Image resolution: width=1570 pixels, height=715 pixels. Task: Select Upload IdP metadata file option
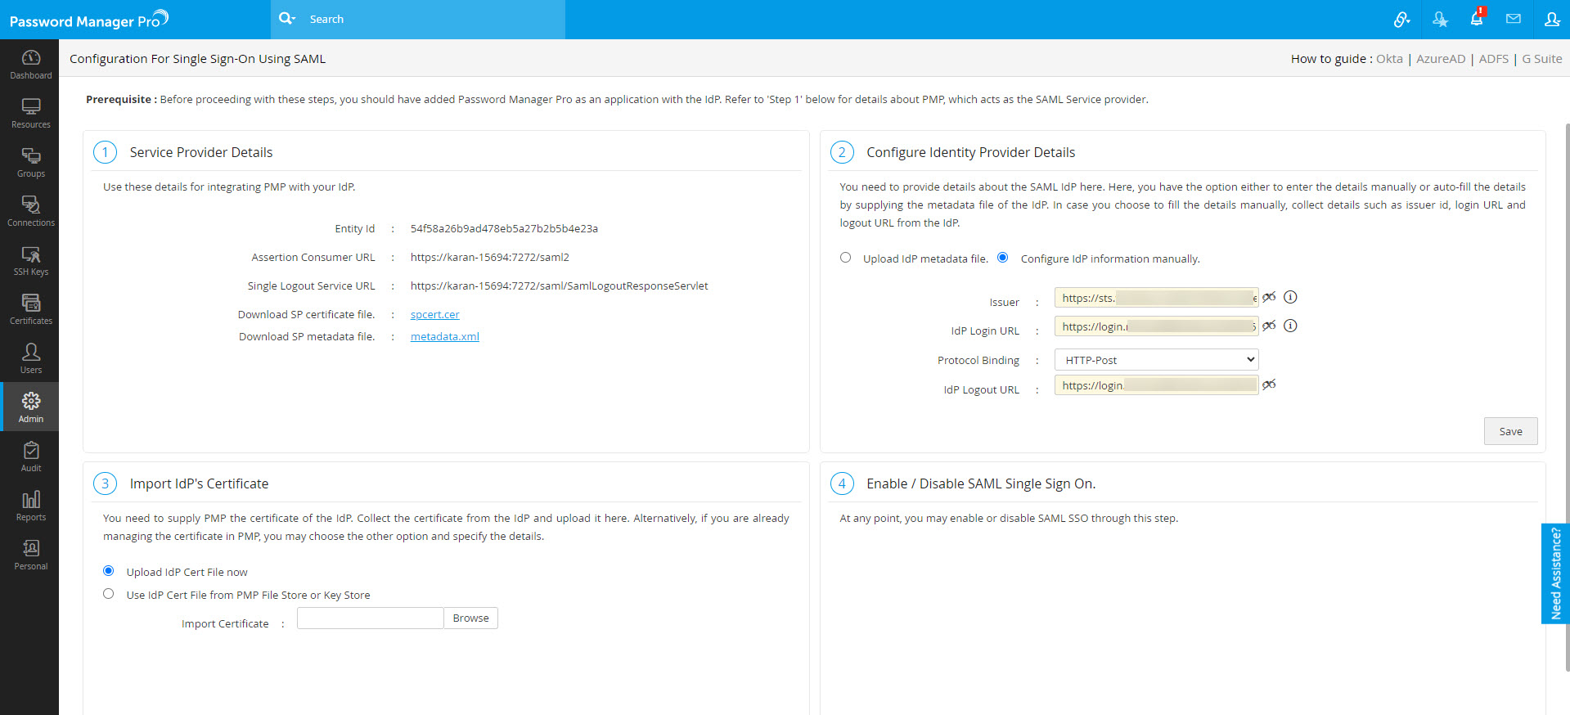coord(845,258)
